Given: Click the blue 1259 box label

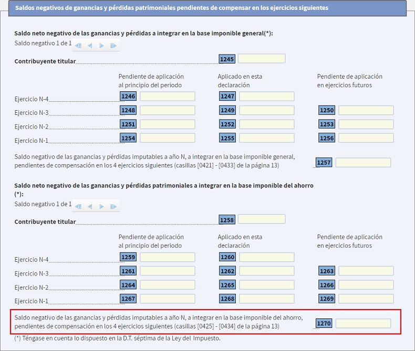Looking at the screenshot, I should pyautogui.click(x=128, y=257).
